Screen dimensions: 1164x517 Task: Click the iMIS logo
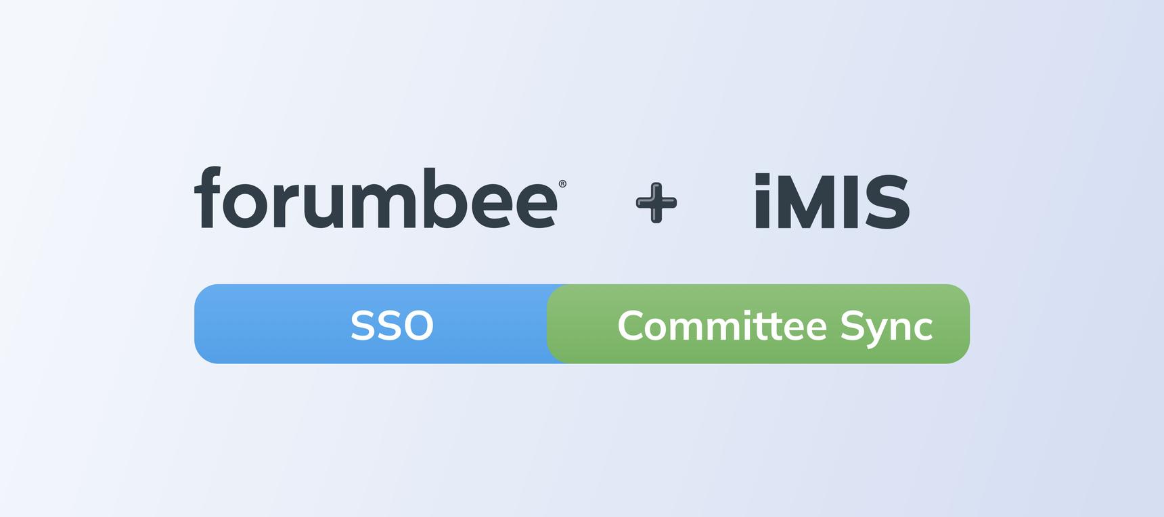click(832, 202)
